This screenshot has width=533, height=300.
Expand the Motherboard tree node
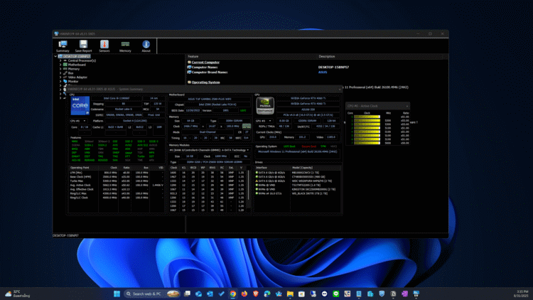pos(60,65)
